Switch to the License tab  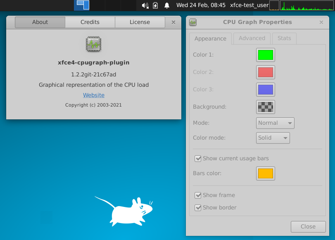click(x=140, y=22)
